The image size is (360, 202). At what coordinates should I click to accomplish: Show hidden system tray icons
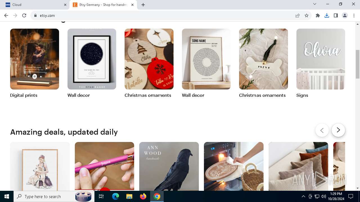pos(303,196)
